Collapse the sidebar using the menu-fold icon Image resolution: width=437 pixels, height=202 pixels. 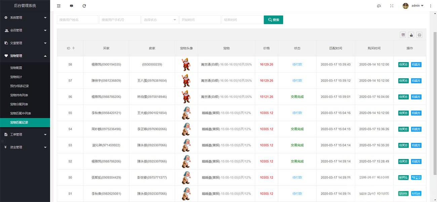(59, 6)
